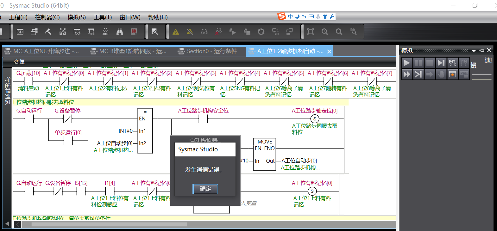
Task: Click the simulation record (orange dot) icon
Action: point(452,74)
